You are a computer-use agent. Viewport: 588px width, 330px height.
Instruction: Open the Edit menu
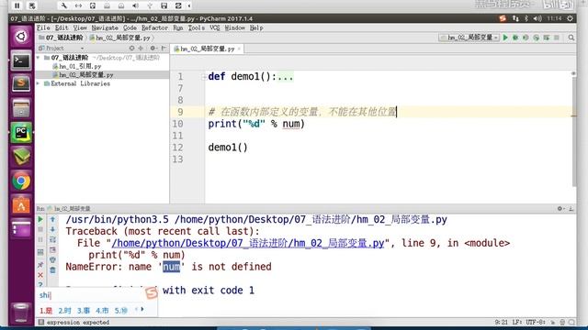(62, 27)
